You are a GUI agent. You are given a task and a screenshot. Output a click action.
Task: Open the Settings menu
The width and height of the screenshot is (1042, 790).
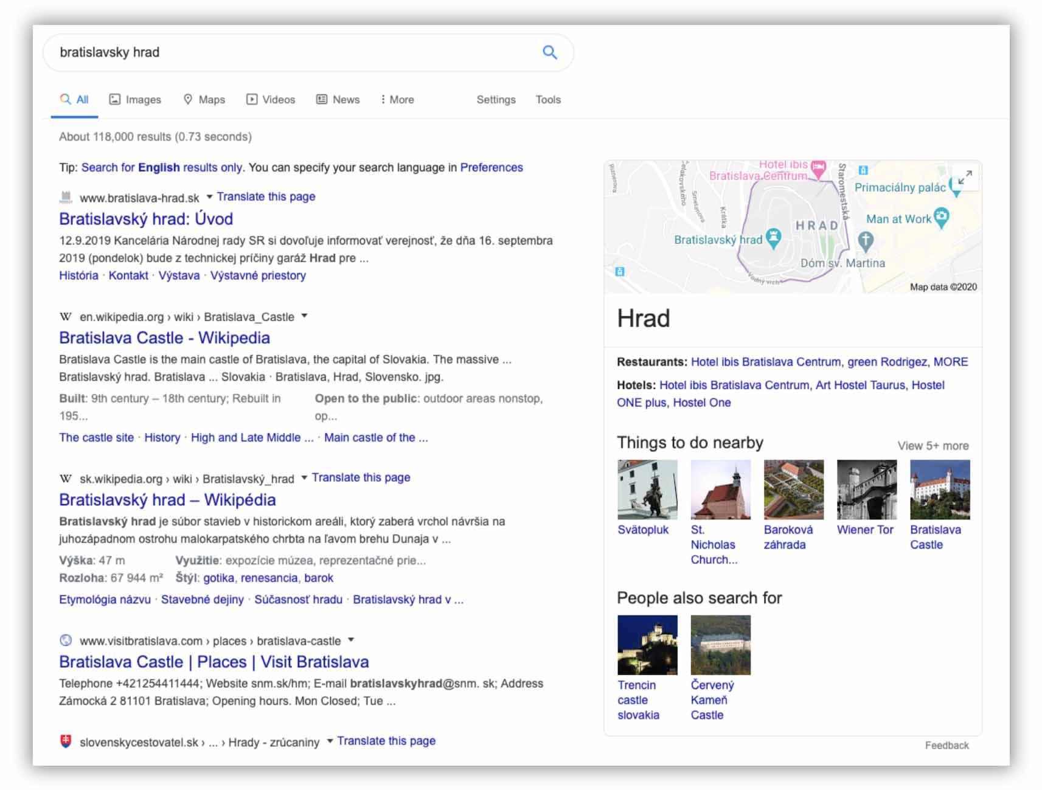click(x=496, y=100)
